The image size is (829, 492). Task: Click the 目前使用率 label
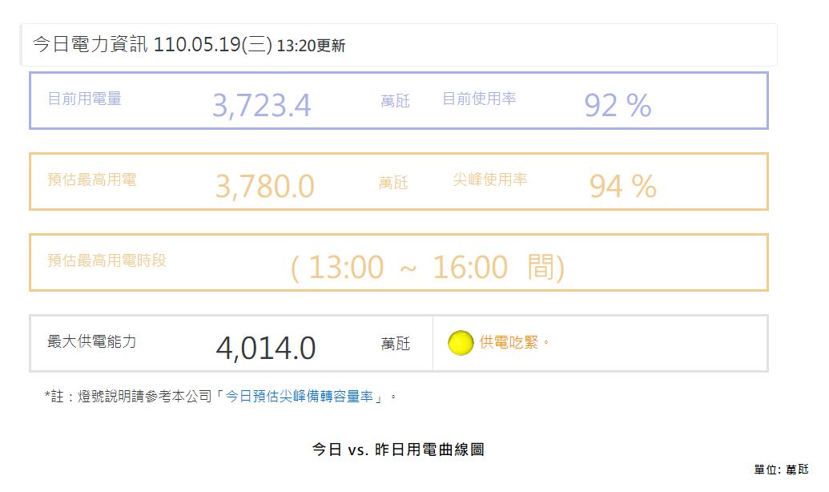tap(479, 99)
